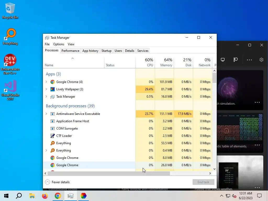Switch to Lively Wallpaper in the taskbar

[x=83, y=196]
